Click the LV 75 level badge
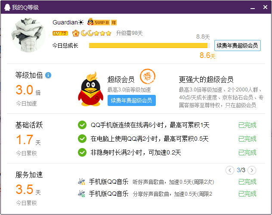 [60, 33]
